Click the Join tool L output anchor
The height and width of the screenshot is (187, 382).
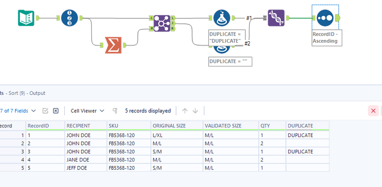pos(173,18)
